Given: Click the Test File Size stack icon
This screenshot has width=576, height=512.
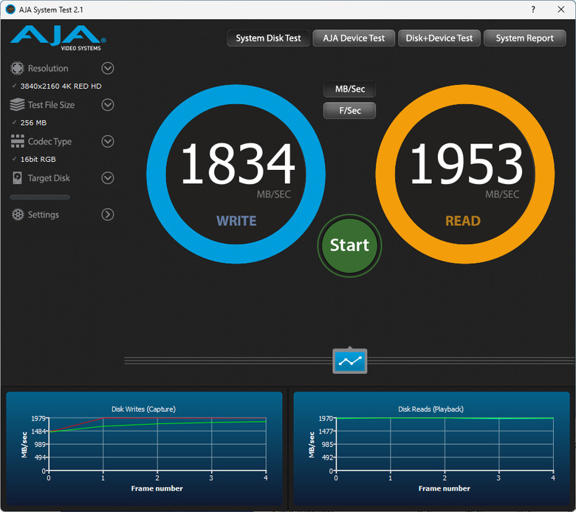Looking at the screenshot, I should pos(17,105).
